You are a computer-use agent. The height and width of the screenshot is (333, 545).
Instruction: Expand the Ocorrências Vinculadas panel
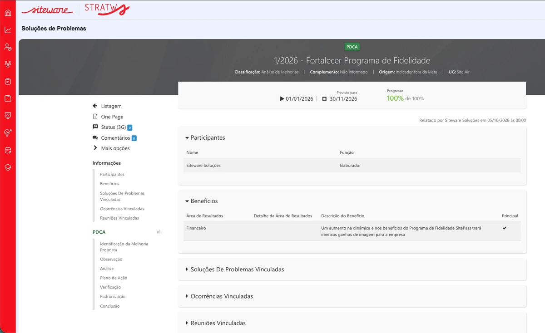point(219,296)
